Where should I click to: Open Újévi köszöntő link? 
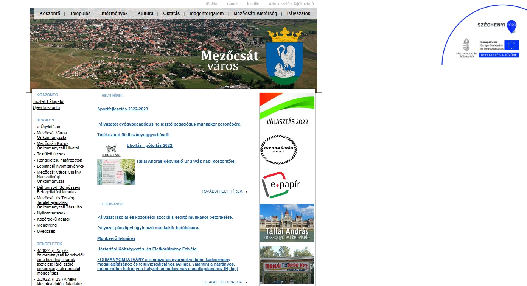pos(46,107)
